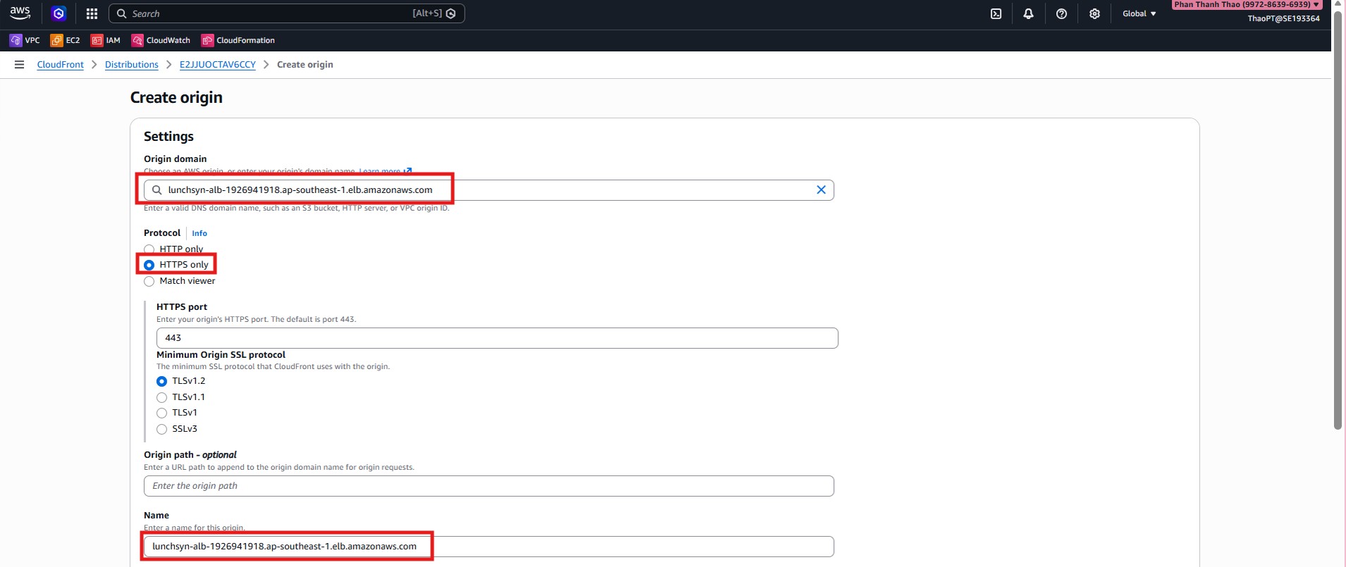Launch CloudShell from the top bar
The width and height of the screenshot is (1346, 567).
tap(996, 13)
